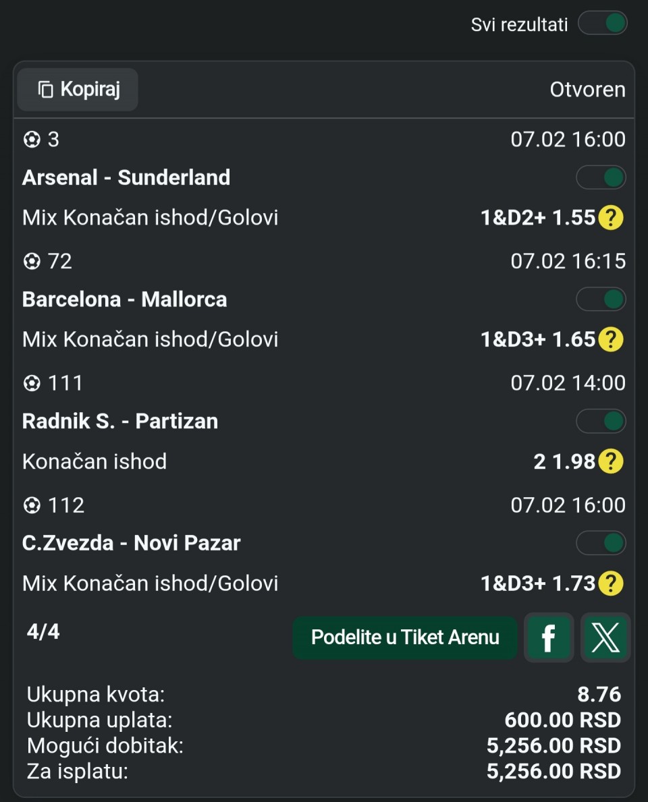The width and height of the screenshot is (648, 802).
Task: Click the Otvoren ticket status label
Action: coord(587,90)
